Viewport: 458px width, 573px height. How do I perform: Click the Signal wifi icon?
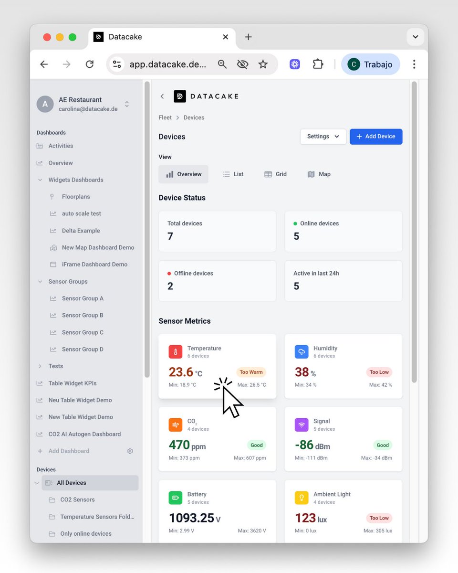click(x=302, y=425)
